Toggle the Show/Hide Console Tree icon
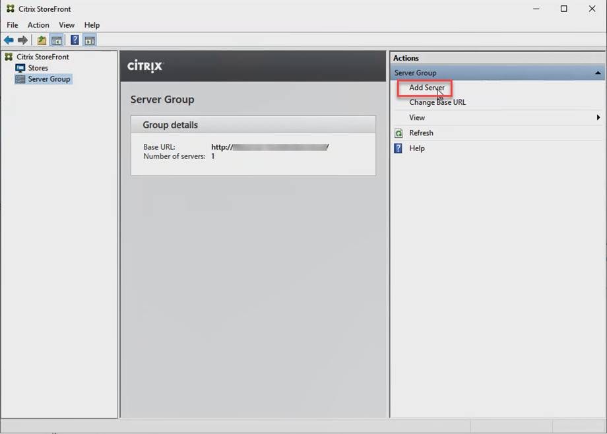This screenshot has width=607, height=434. click(x=57, y=40)
